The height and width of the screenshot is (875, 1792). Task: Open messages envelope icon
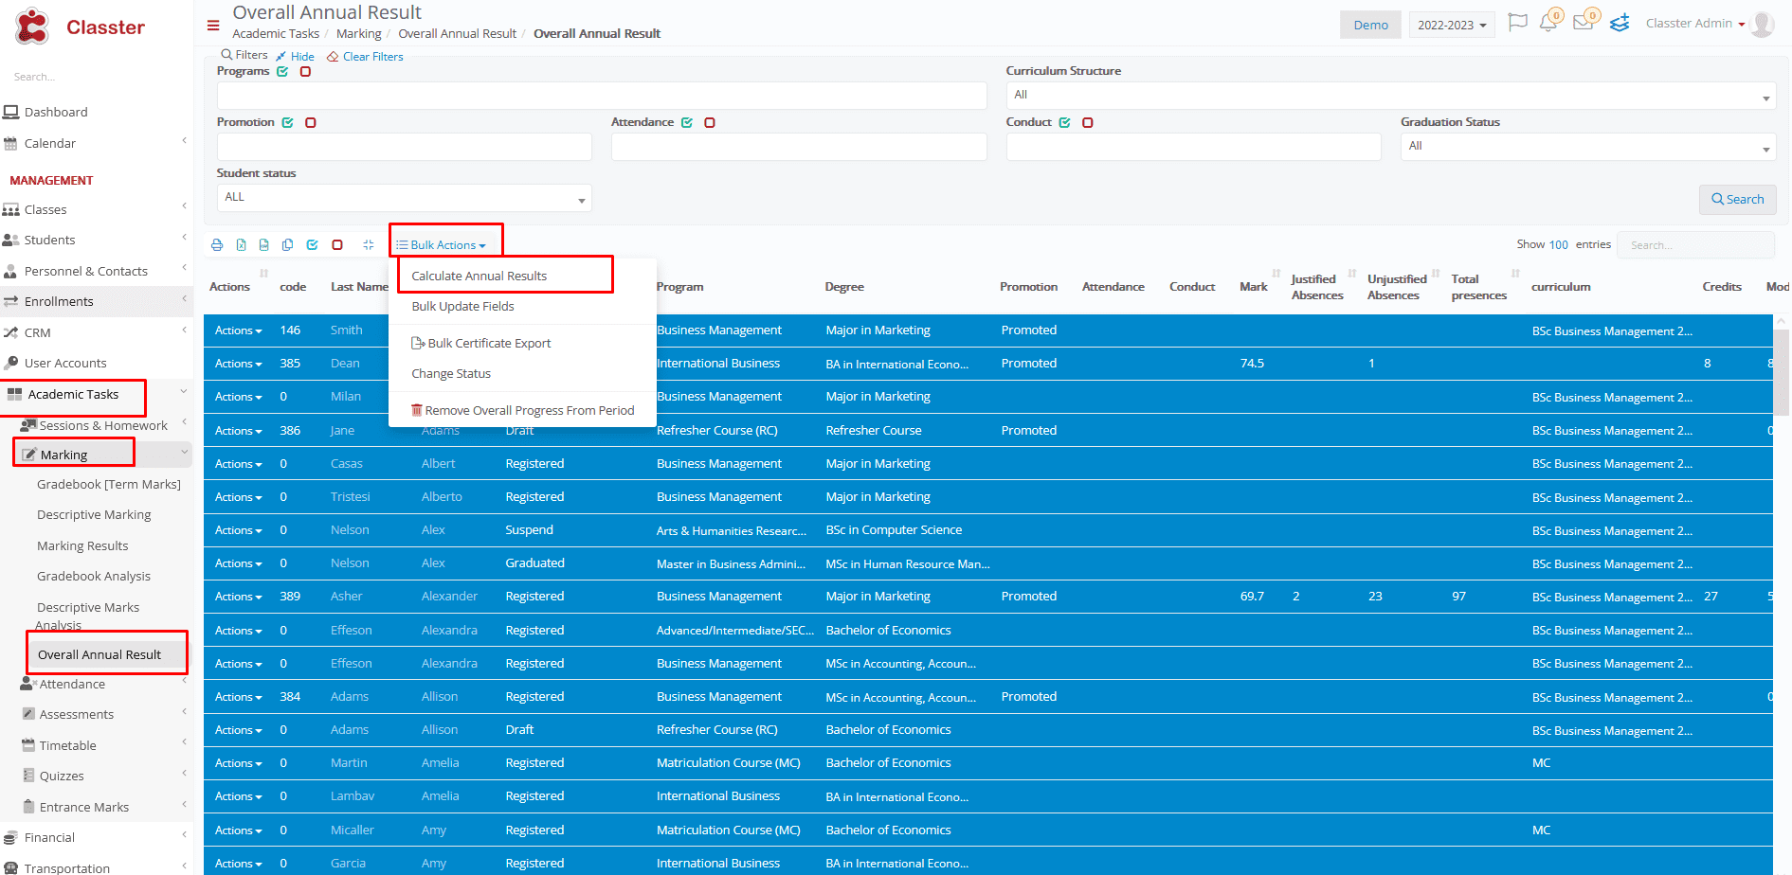coord(1584,22)
